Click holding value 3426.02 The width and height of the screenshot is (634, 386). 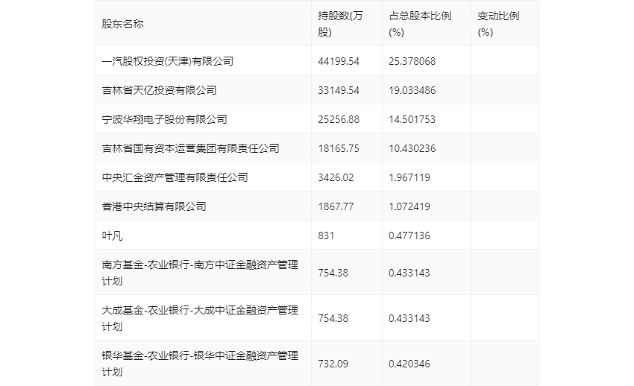coord(336,177)
